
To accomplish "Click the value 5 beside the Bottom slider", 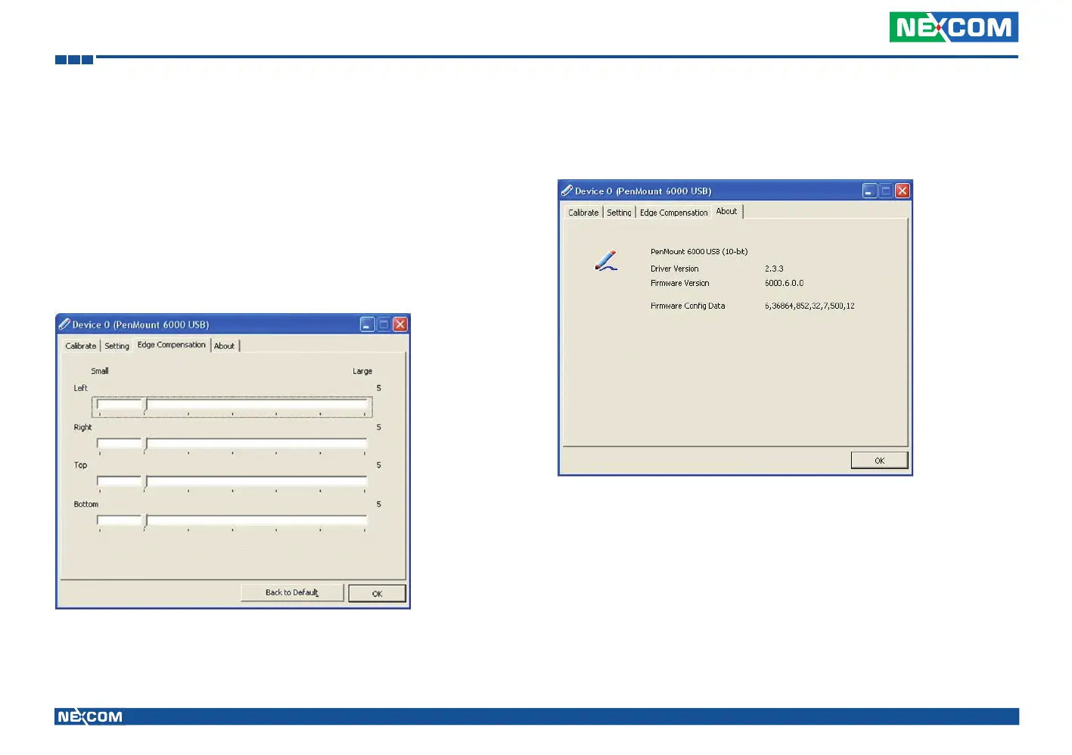I will tap(379, 504).
